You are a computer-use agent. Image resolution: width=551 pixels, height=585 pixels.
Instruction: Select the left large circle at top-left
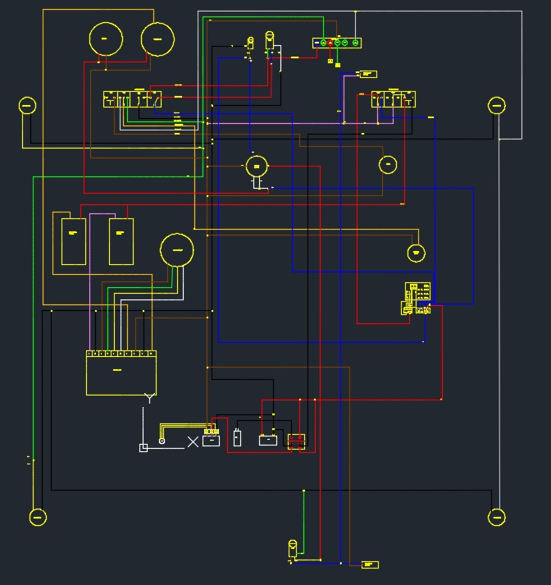106,39
